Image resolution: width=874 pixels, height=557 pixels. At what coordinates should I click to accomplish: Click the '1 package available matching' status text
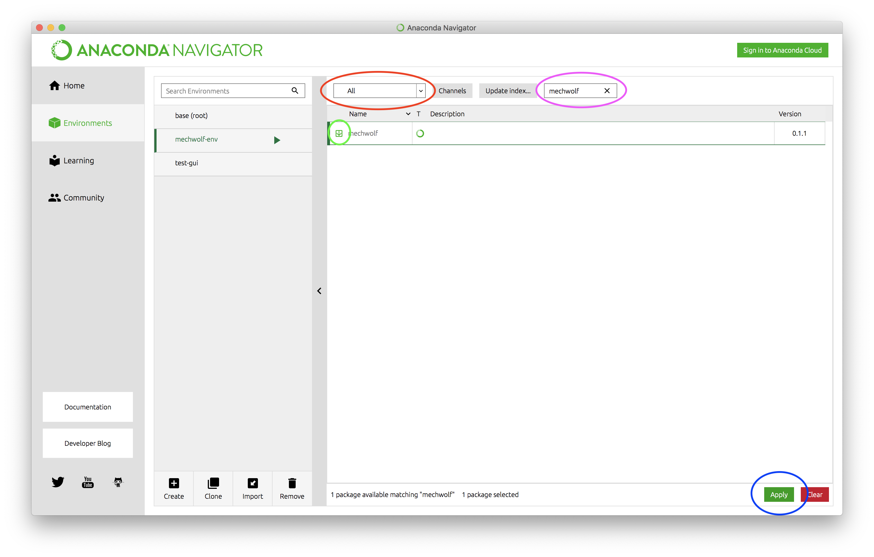(x=392, y=494)
